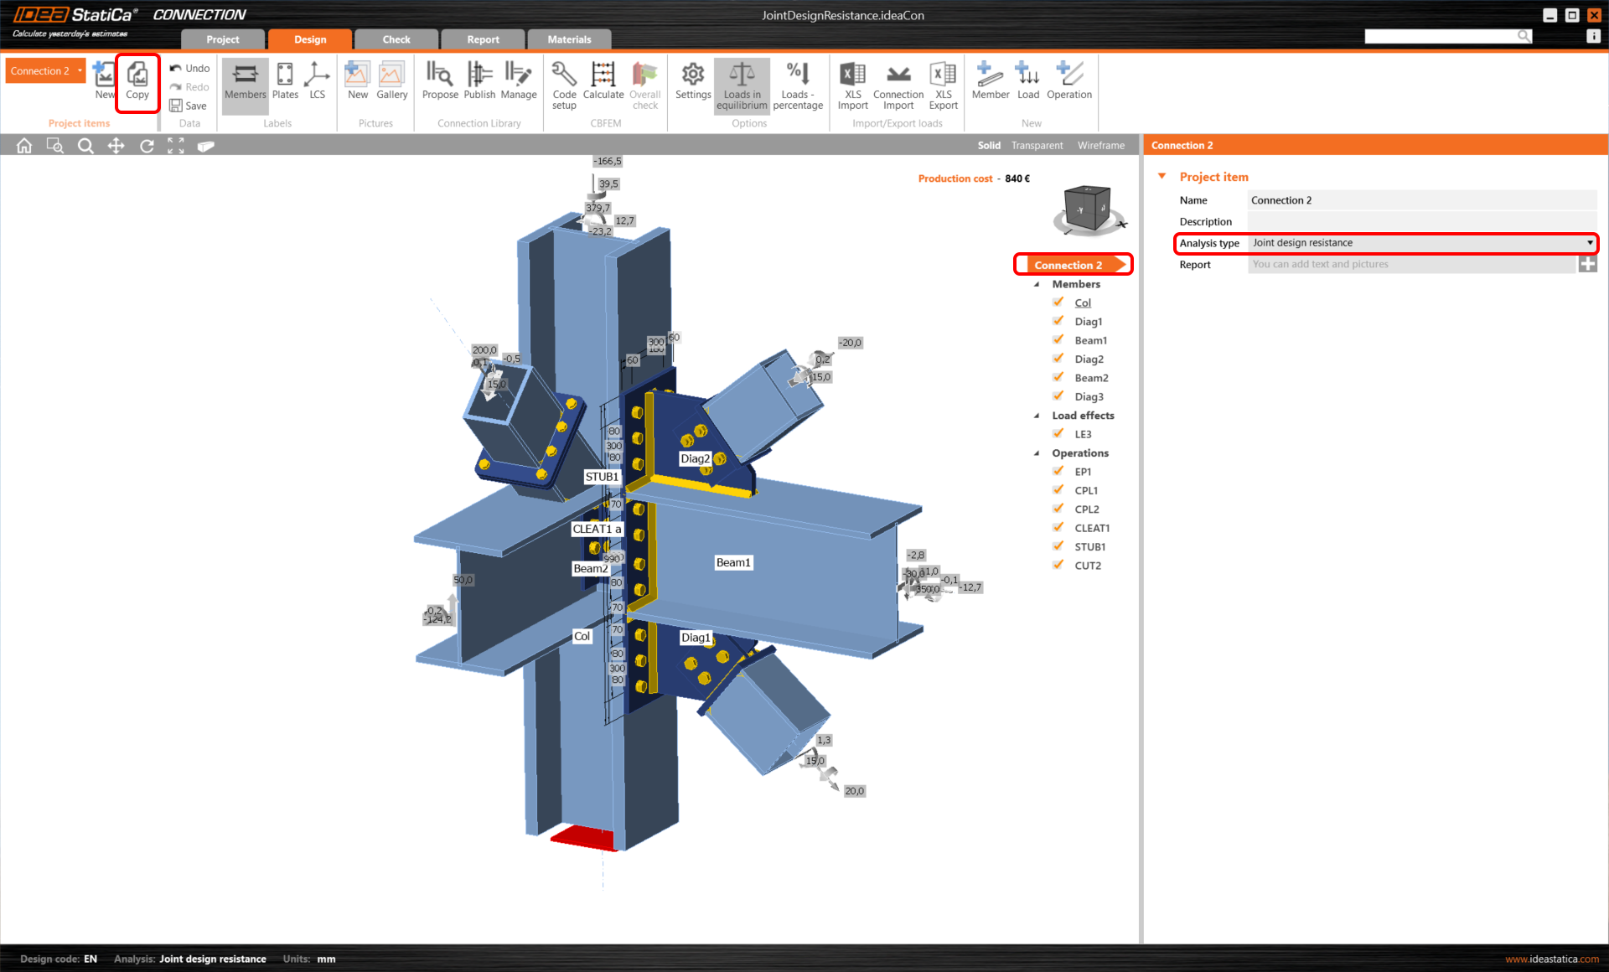The image size is (1609, 972).
Task: Collapse the Members tree group
Action: pyautogui.click(x=1037, y=284)
